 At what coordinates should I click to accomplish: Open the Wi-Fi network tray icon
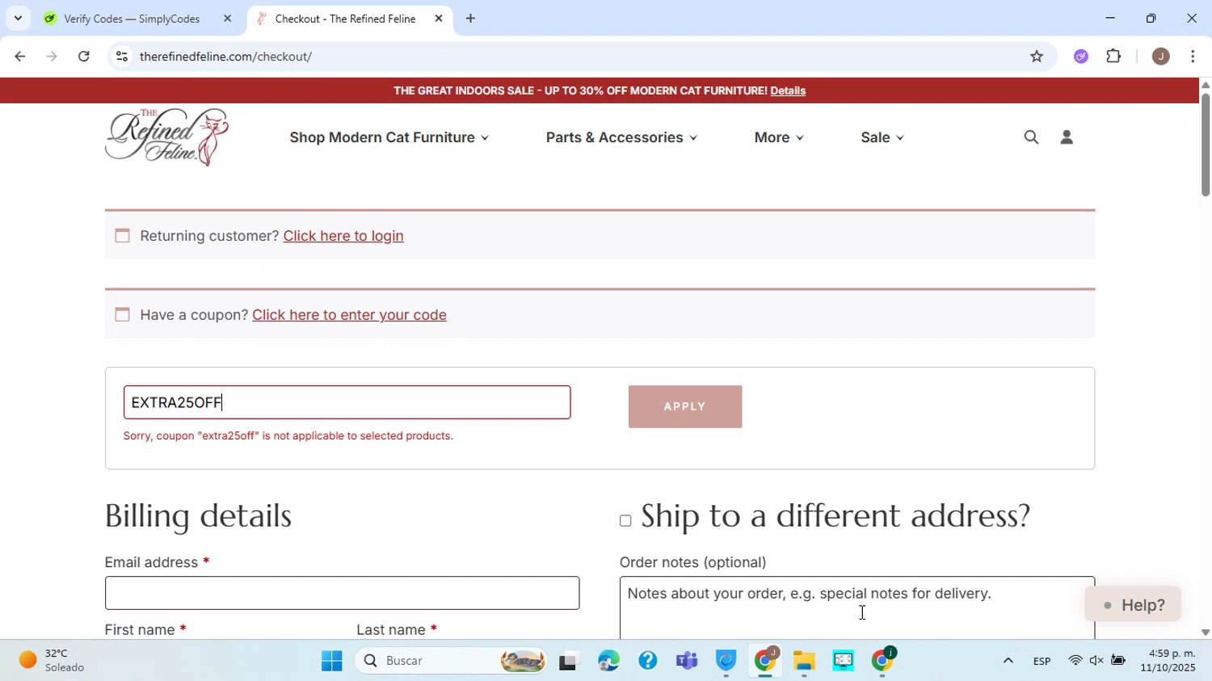(x=1075, y=662)
